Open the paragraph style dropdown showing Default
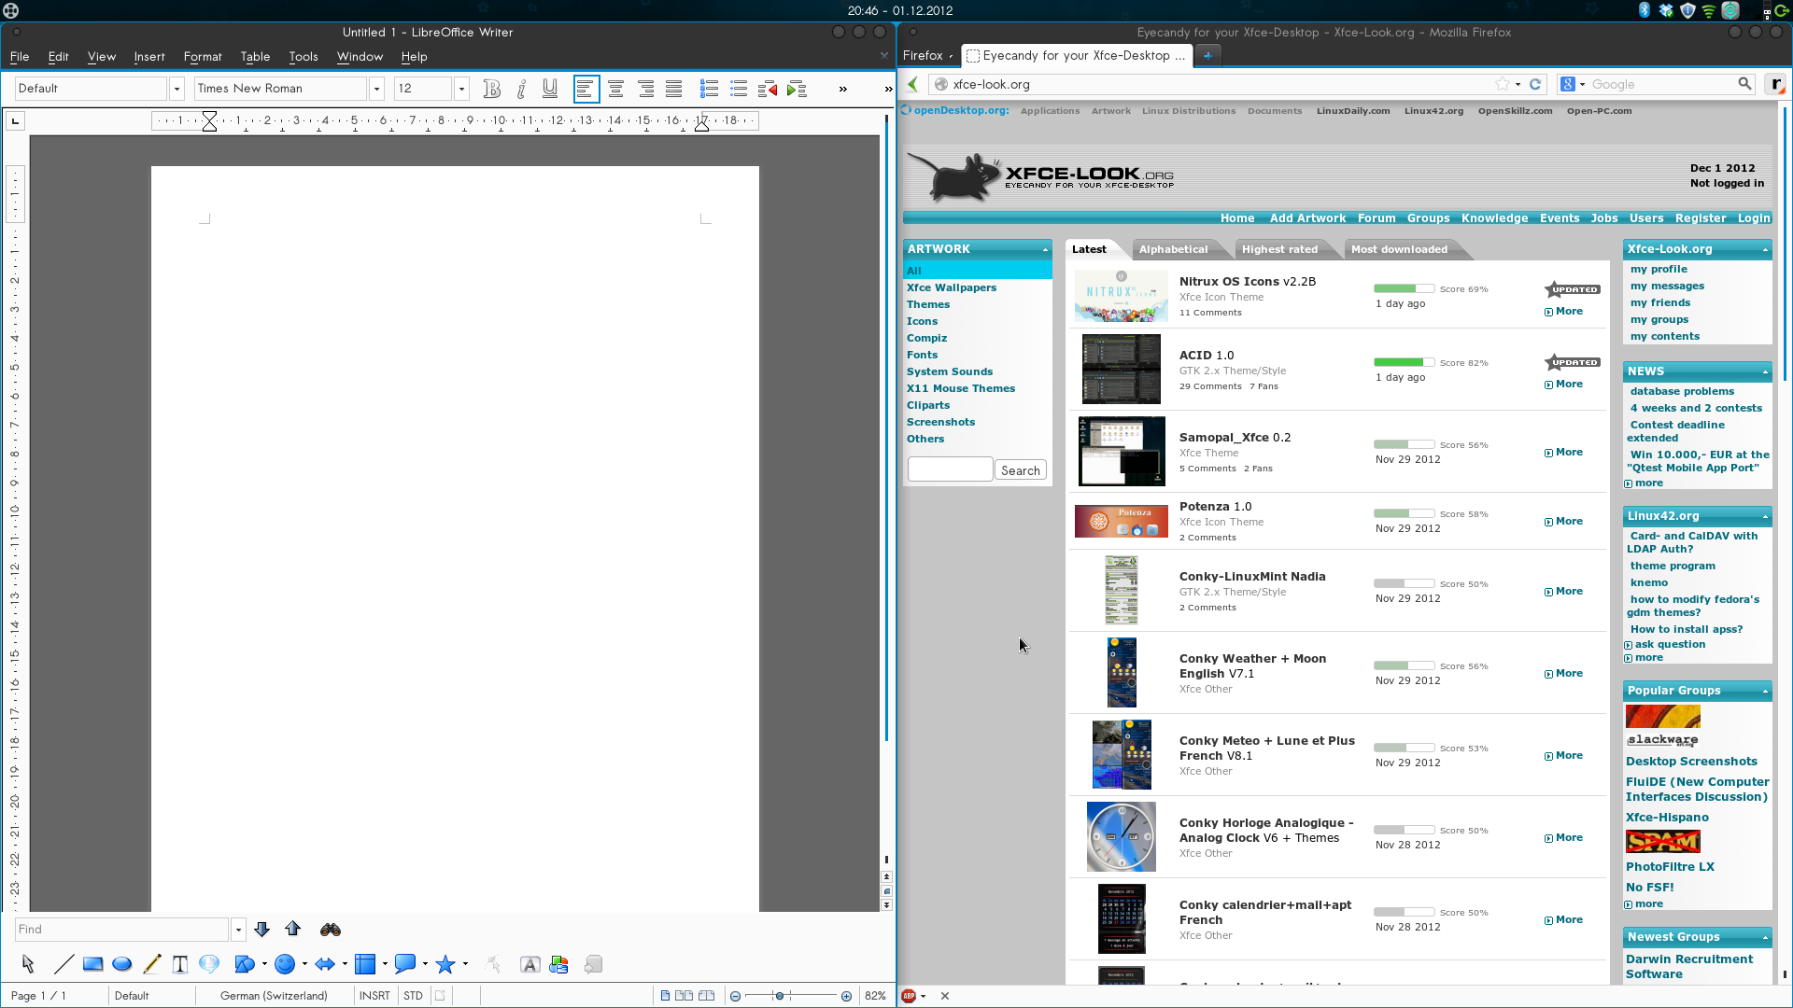1793x1008 pixels. [176, 89]
